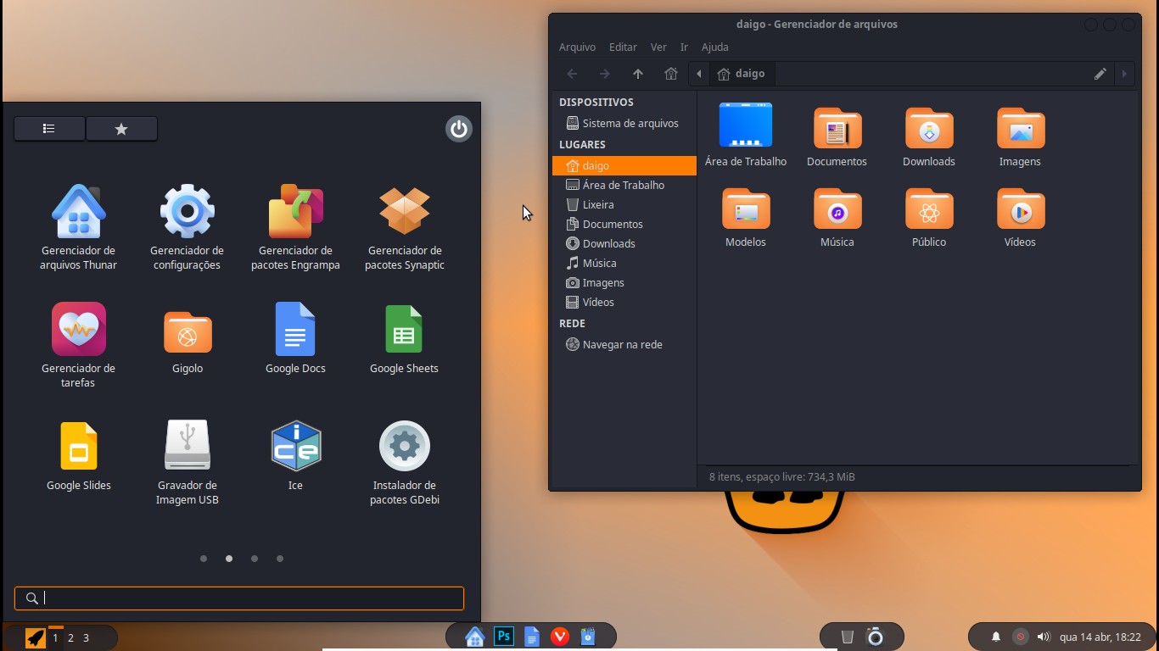Screen dimensions: 1159x651
Task: Click the power button in the launcher
Action: (x=459, y=129)
